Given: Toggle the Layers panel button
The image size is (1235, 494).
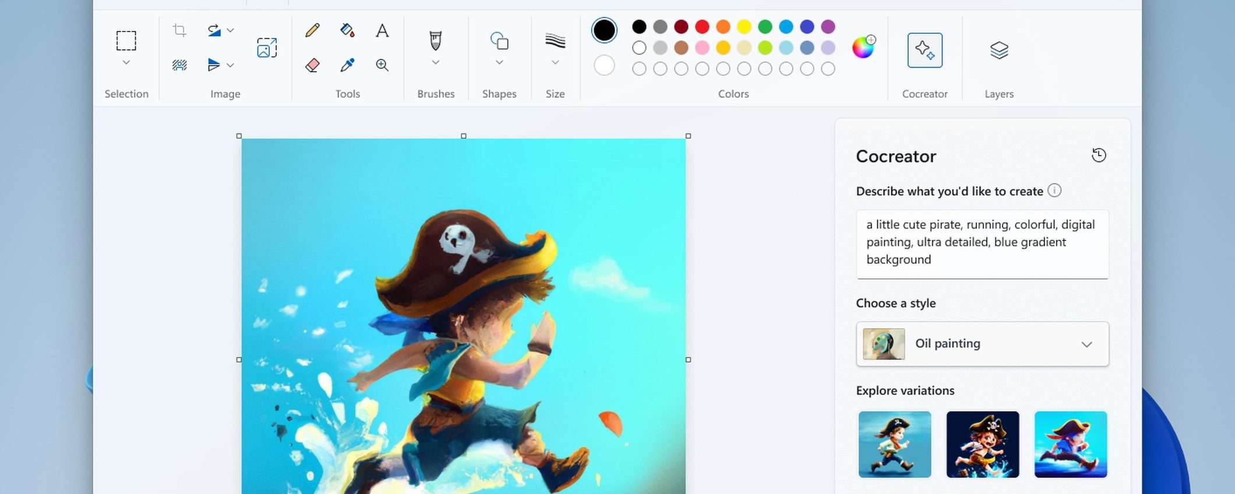Looking at the screenshot, I should tap(999, 50).
